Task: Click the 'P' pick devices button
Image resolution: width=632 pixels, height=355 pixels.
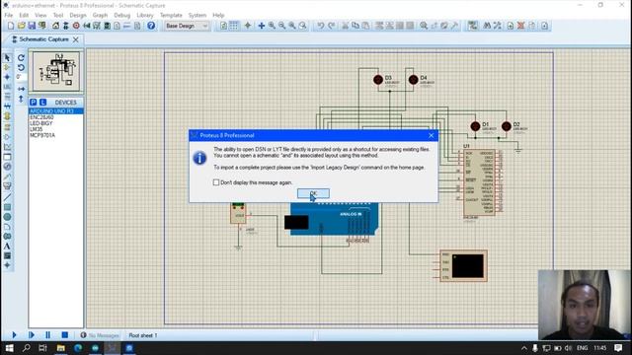Action: pyautogui.click(x=34, y=103)
